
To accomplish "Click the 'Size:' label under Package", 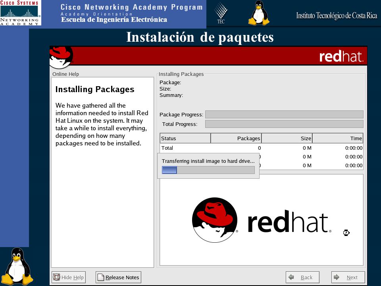I will pyautogui.click(x=165, y=89).
